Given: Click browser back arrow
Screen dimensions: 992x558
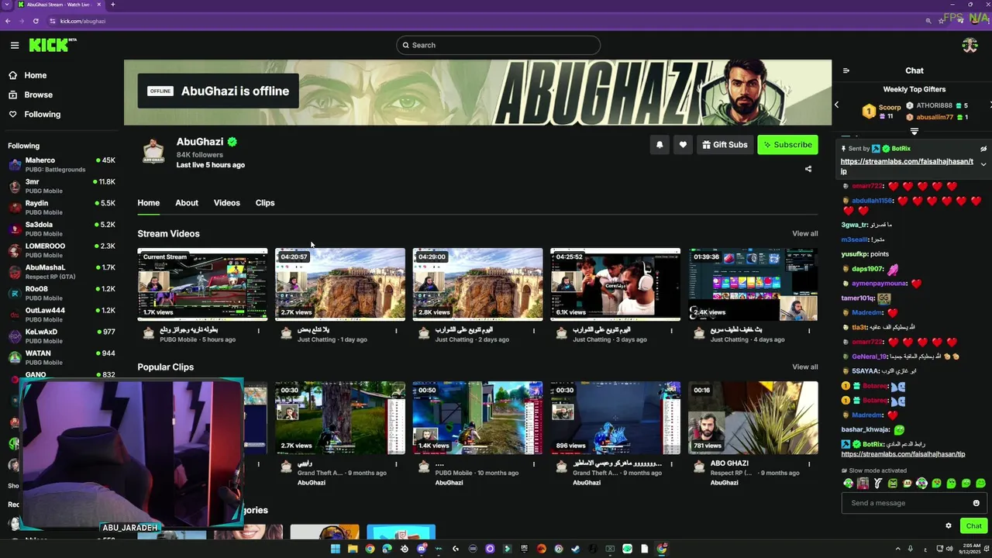Looking at the screenshot, I should [x=8, y=21].
